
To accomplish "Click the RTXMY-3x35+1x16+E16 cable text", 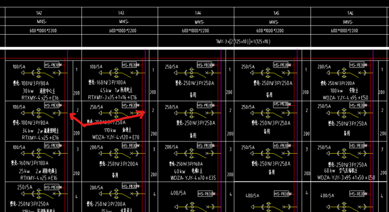I will [113, 97].
